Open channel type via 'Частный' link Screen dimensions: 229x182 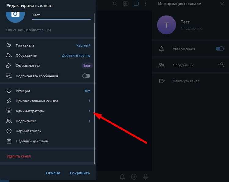[x=83, y=45]
